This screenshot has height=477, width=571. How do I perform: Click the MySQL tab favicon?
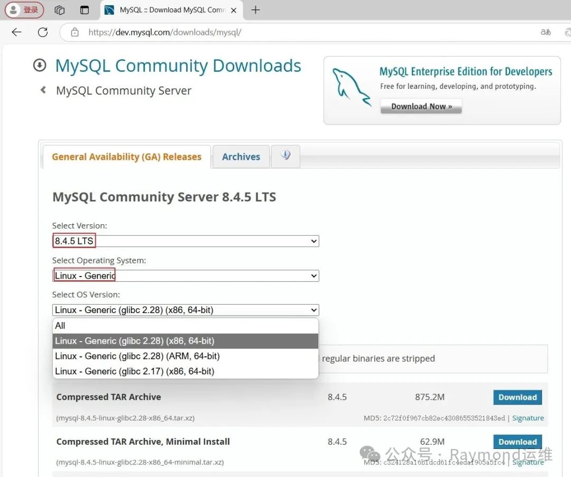tap(109, 10)
